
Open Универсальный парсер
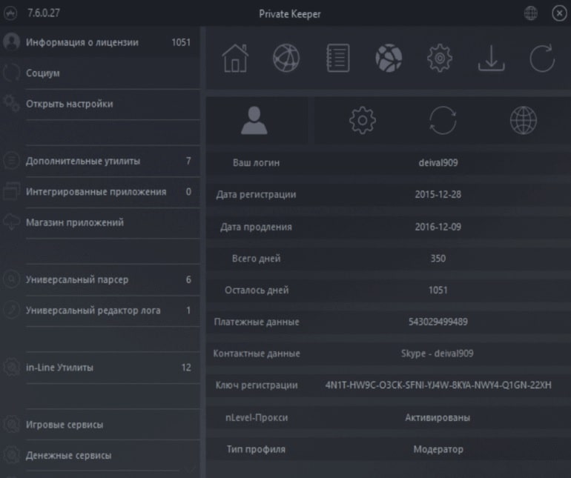coord(100,279)
